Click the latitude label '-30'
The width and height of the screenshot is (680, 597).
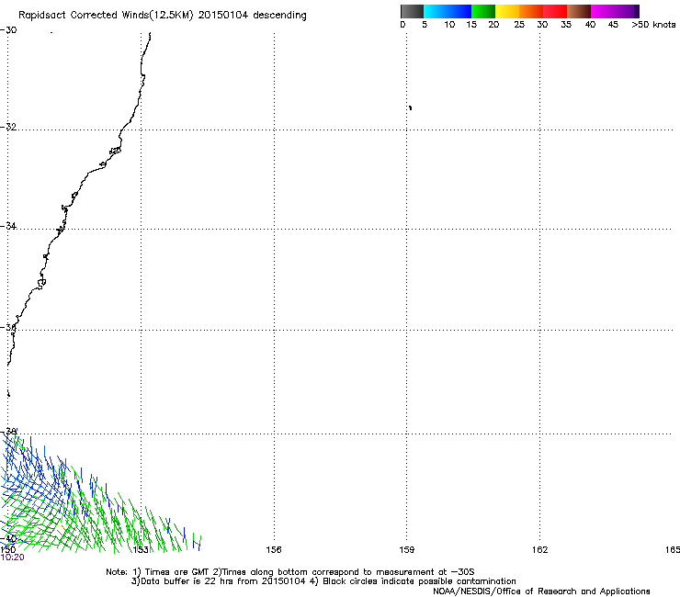pos(8,30)
